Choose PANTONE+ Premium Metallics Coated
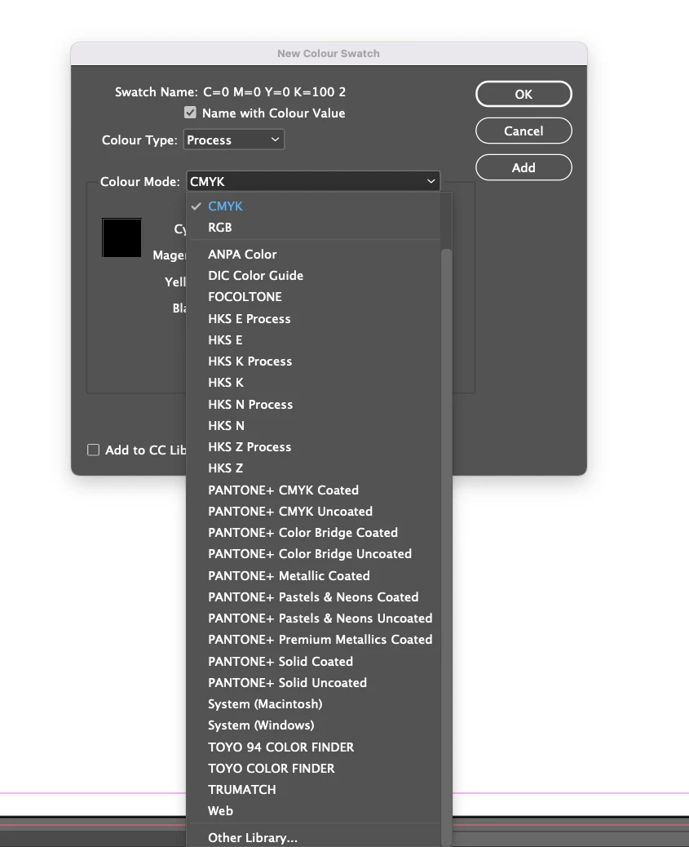This screenshot has height=847, width=689. click(x=313, y=640)
